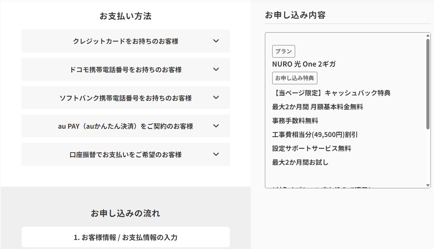Collapse the クレジットカード chevron arrow
434x249 pixels.
(216, 41)
